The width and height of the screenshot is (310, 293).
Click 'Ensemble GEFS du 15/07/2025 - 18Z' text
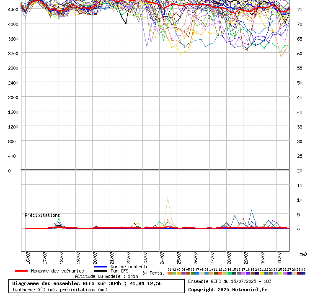point(230,281)
